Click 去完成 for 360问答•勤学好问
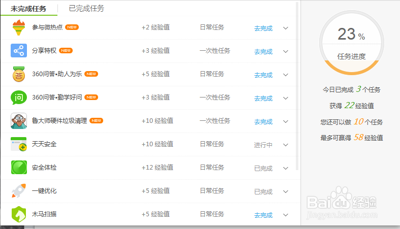The image size is (400, 229). click(x=263, y=99)
